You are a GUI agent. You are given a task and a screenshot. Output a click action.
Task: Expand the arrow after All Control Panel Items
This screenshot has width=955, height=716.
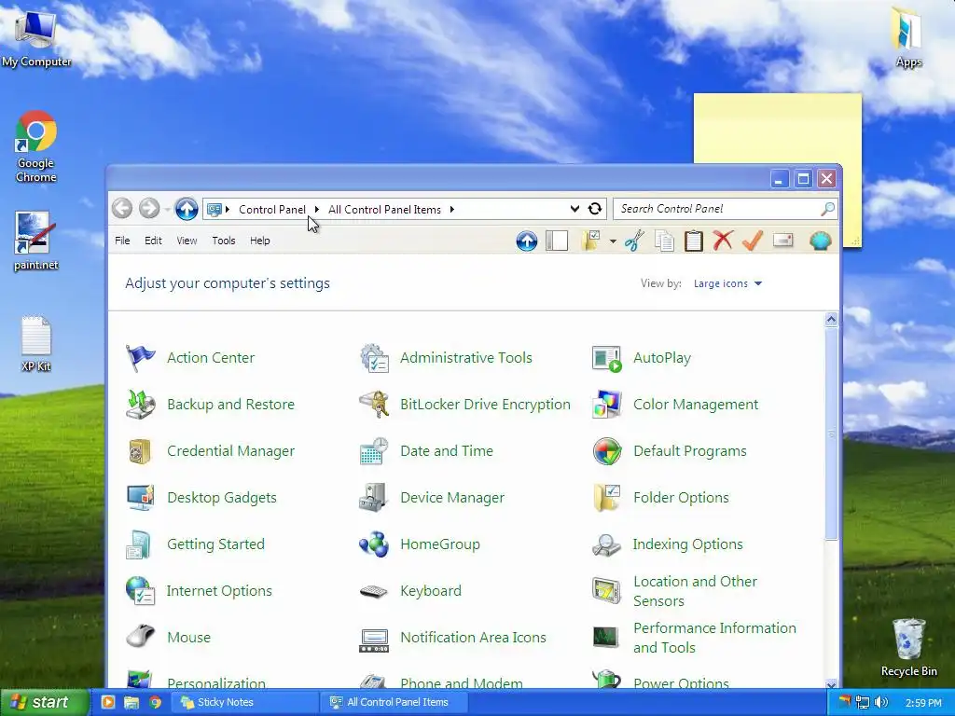click(x=452, y=210)
